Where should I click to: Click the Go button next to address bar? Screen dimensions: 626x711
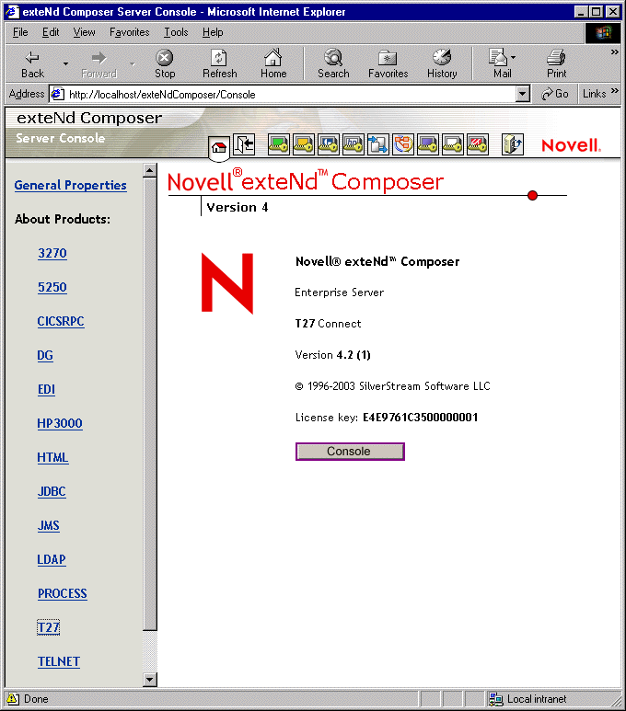tap(555, 94)
